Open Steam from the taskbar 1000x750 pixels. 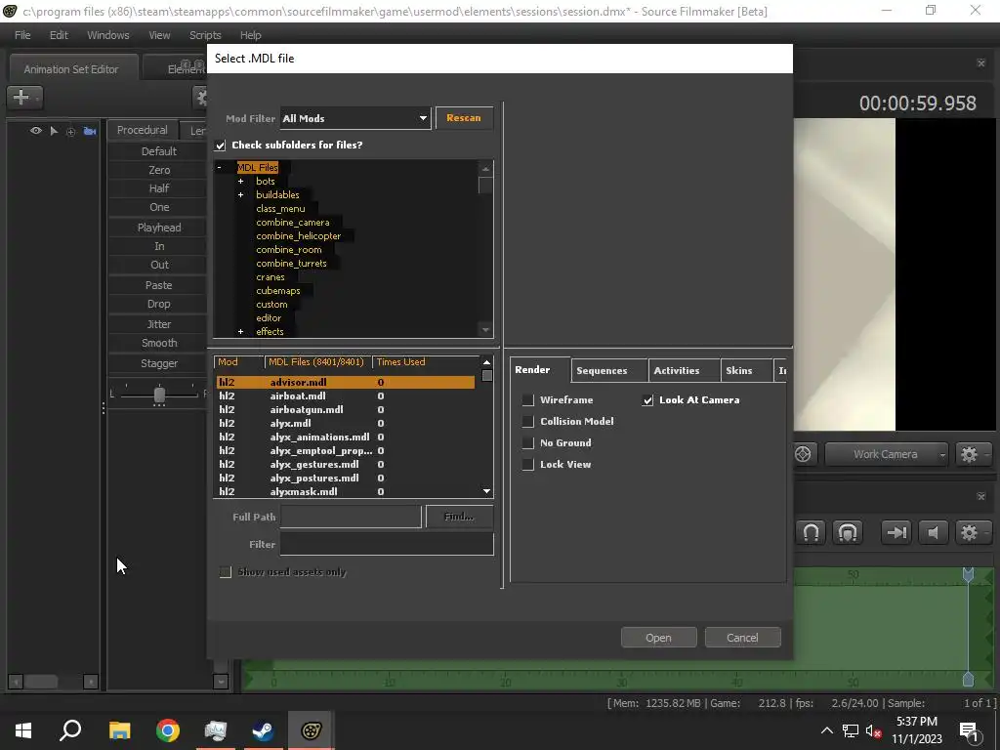coord(263,730)
